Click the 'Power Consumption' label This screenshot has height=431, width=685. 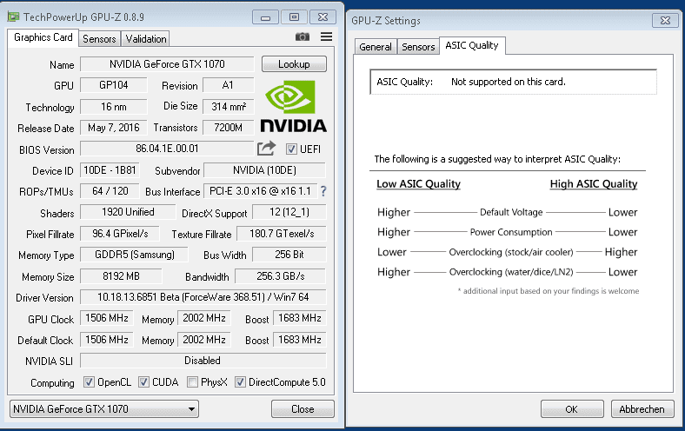pyautogui.click(x=511, y=232)
